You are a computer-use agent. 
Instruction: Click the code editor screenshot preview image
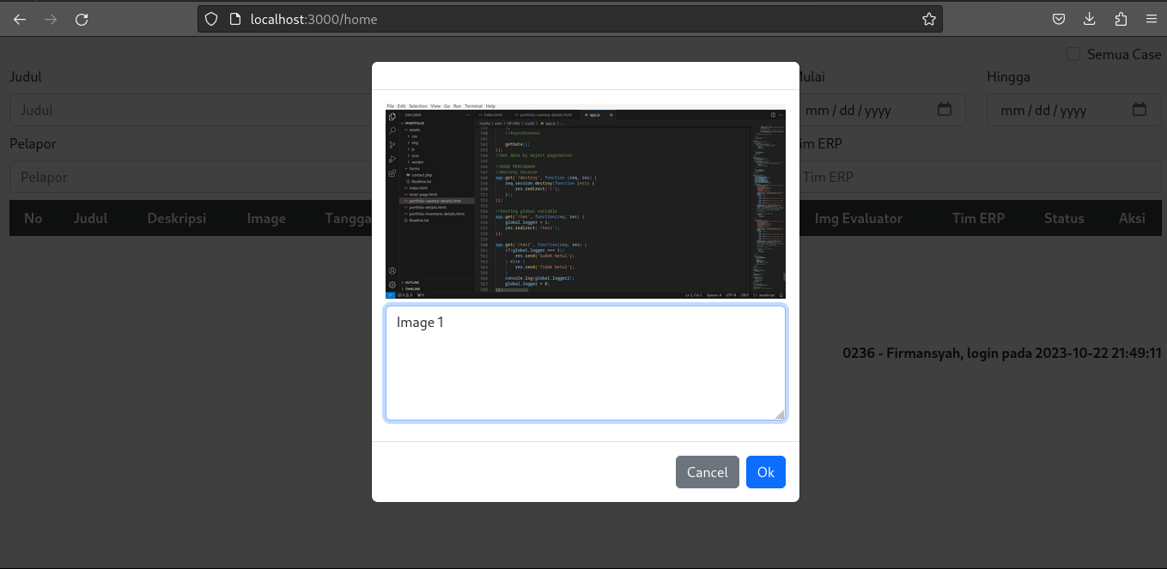[x=585, y=201]
